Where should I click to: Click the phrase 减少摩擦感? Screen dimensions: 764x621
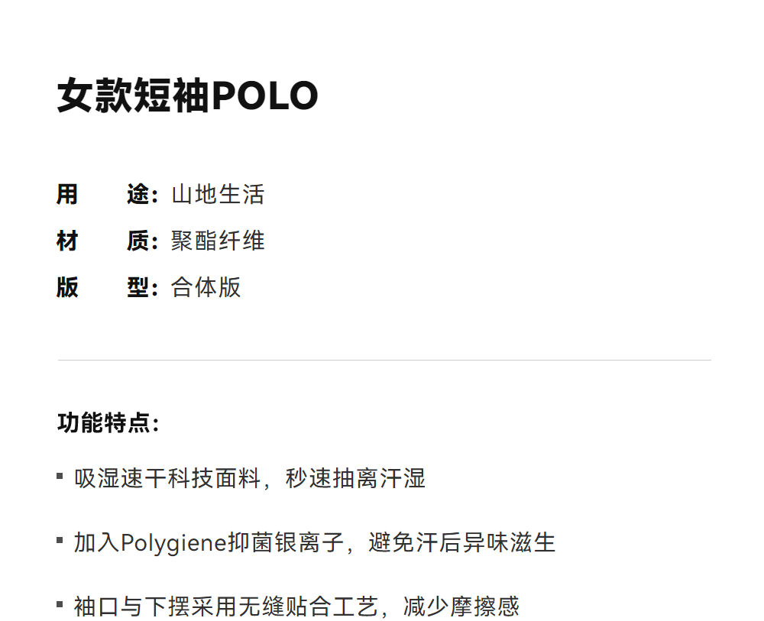click(461, 607)
